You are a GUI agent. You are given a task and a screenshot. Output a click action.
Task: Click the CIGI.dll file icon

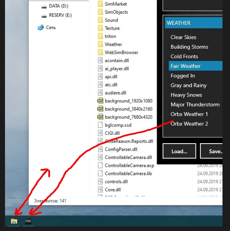pos(100,133)
